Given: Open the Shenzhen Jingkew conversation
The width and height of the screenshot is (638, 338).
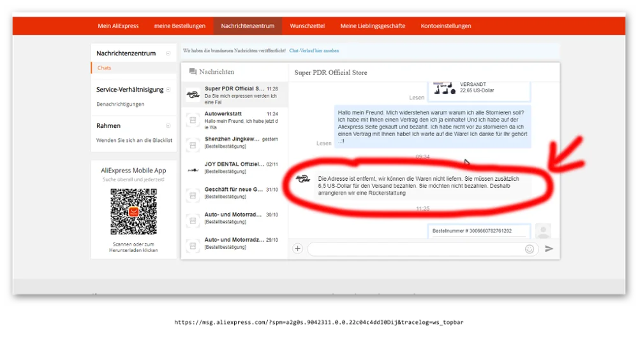Looking at the screenshot, I should (x=235, y=145).
